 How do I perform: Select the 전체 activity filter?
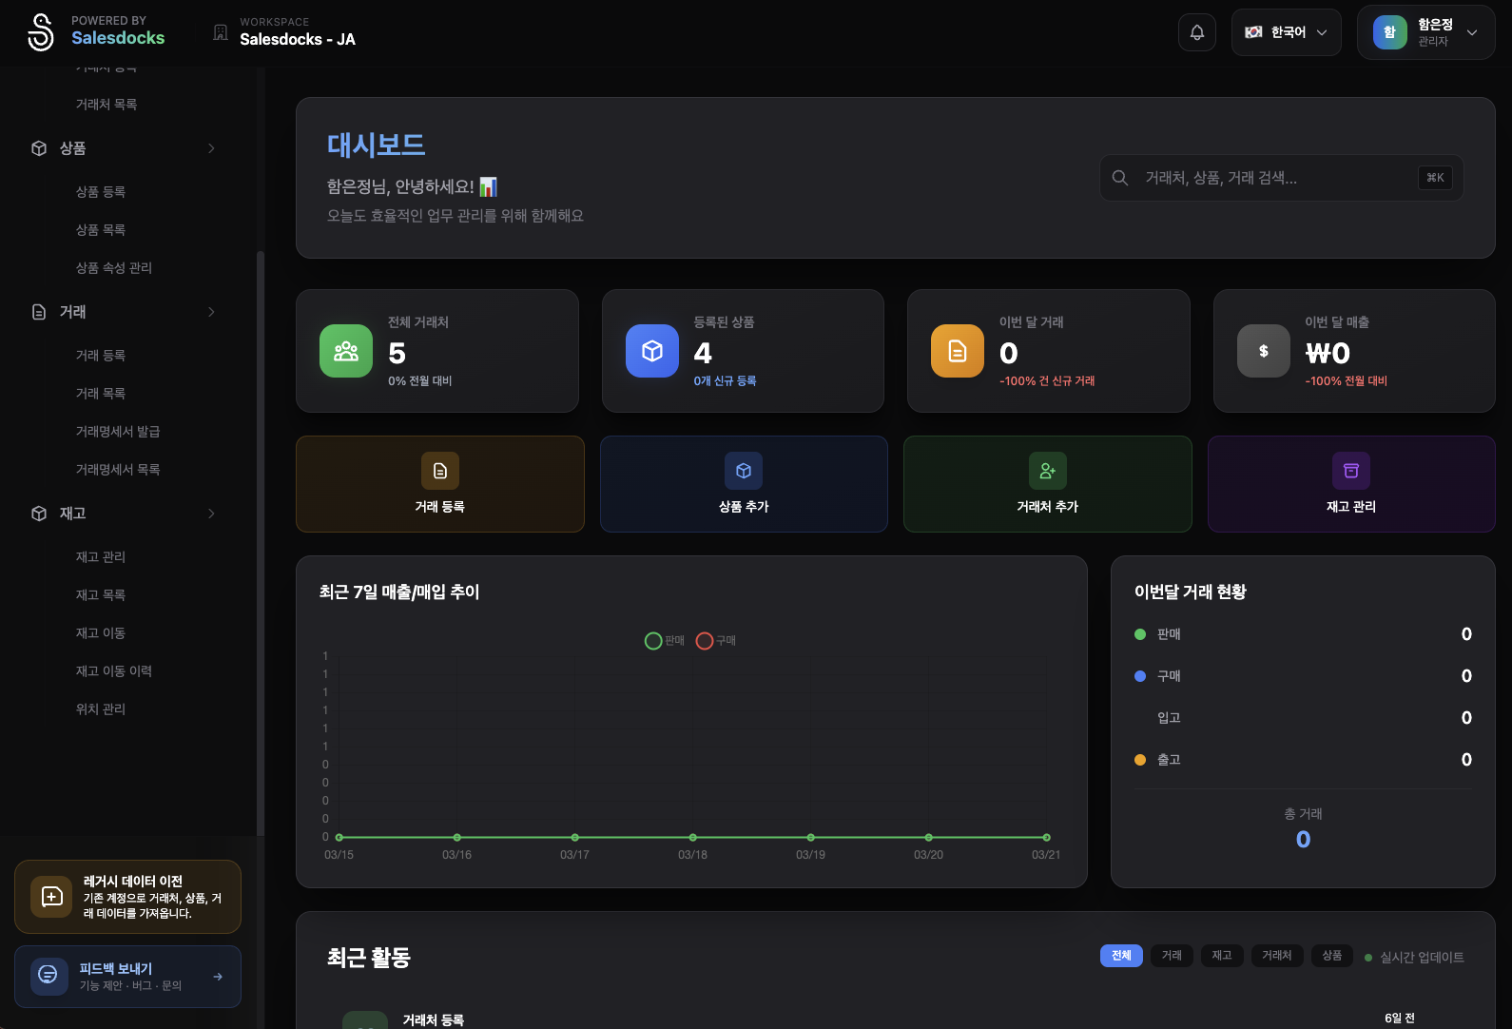pos(1121,956)
